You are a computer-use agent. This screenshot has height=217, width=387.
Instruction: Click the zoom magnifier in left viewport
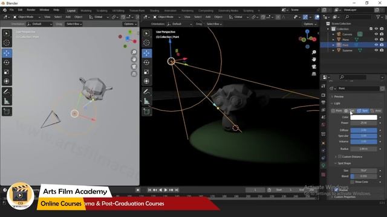click(134, 52)
